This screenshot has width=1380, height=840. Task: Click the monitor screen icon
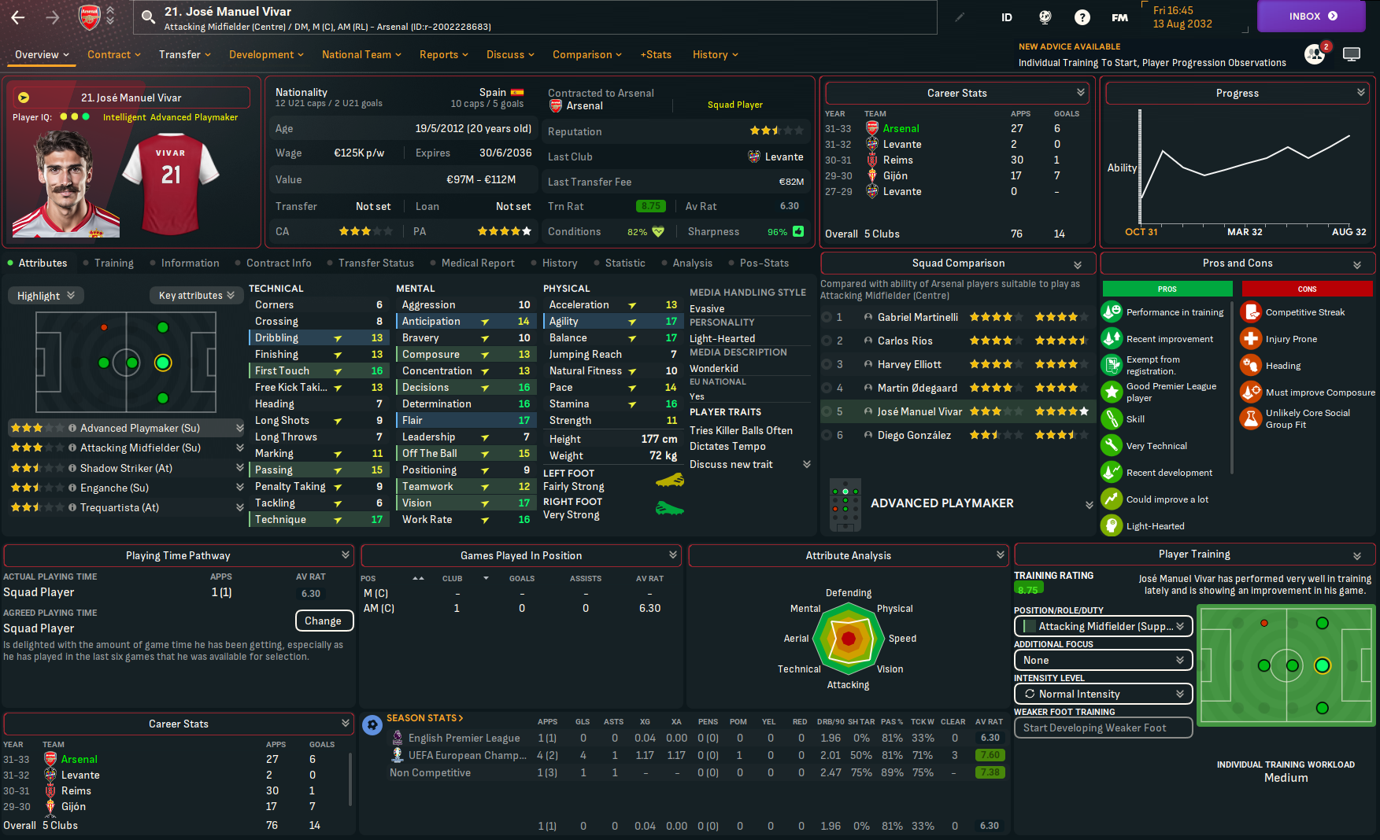(1352, 54)
